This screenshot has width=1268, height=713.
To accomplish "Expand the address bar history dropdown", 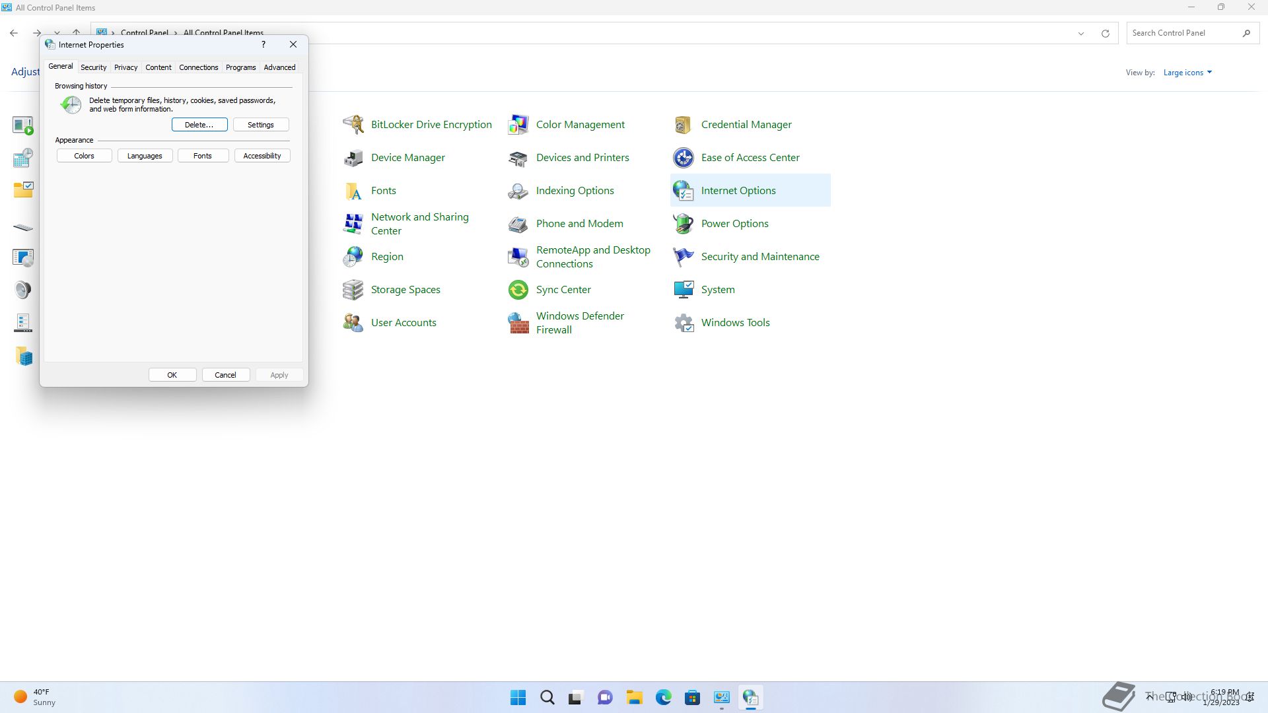I will (1081, 33).
